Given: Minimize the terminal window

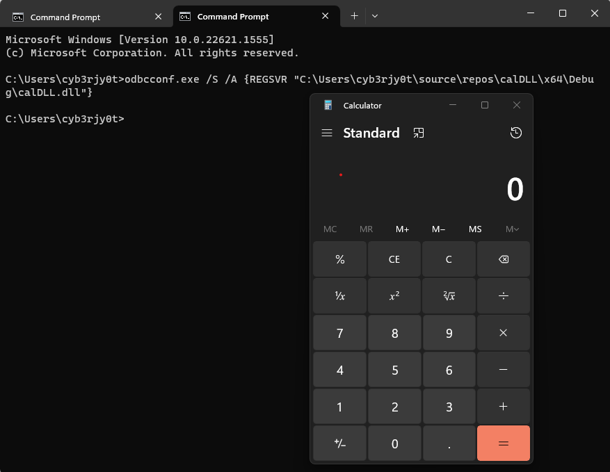Looking at the screenshot, I should point(530,13).
